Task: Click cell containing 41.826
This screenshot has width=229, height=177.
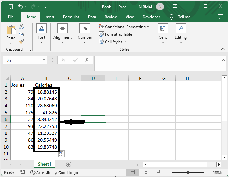Action: pos(46,113)
